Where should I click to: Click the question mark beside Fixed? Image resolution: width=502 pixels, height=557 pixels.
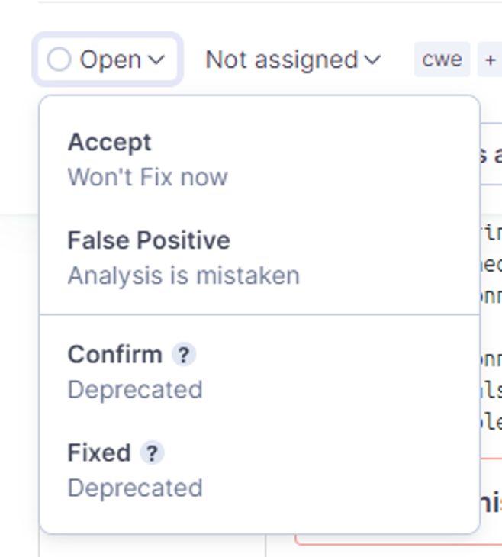(152, 453)
